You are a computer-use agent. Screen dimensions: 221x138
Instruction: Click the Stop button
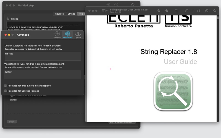[12, 122]
